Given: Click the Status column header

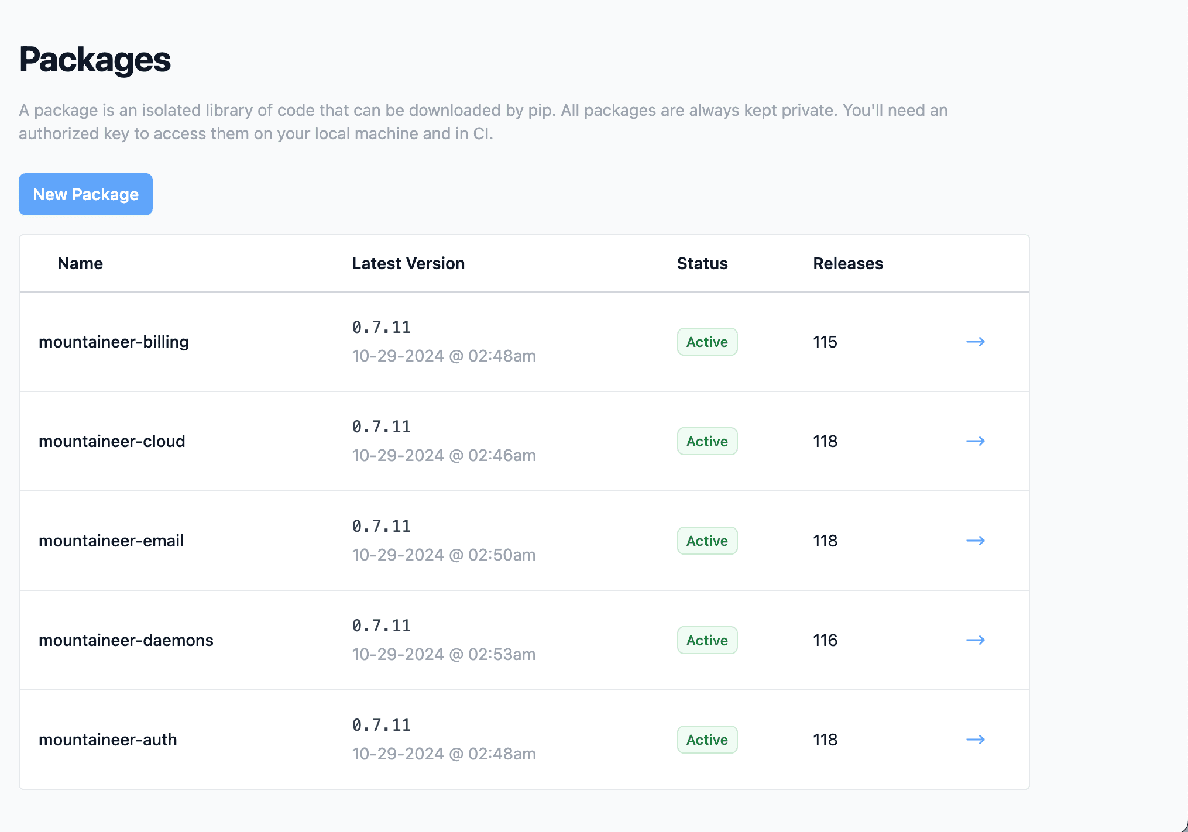Looking at the screenshot, I should pos(702,263).
